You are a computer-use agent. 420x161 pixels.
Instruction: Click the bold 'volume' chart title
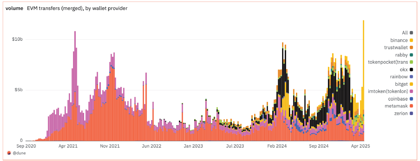tap(14, 8)
